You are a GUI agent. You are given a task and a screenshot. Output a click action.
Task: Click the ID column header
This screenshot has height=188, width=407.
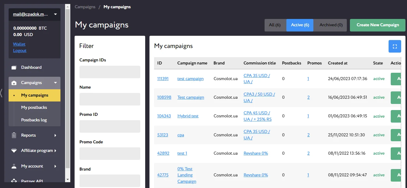pos(160,63)
